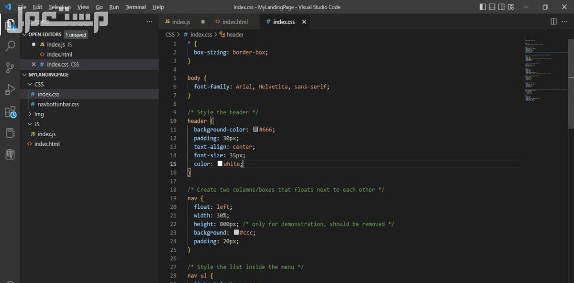Click the hash icon beside navbottunbar.css
The image size is (574, 283).
33,104
